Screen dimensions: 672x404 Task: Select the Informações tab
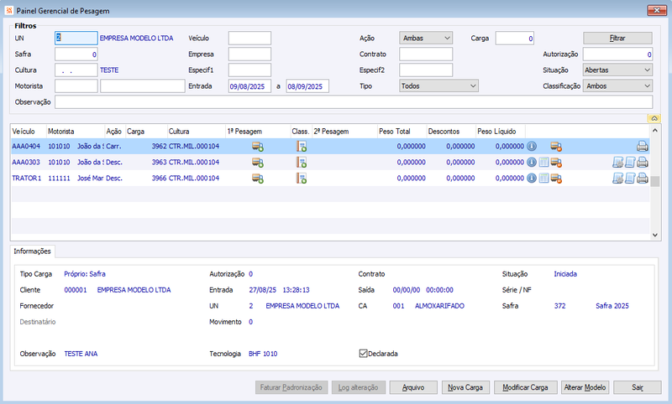click(x=32, y=251)
